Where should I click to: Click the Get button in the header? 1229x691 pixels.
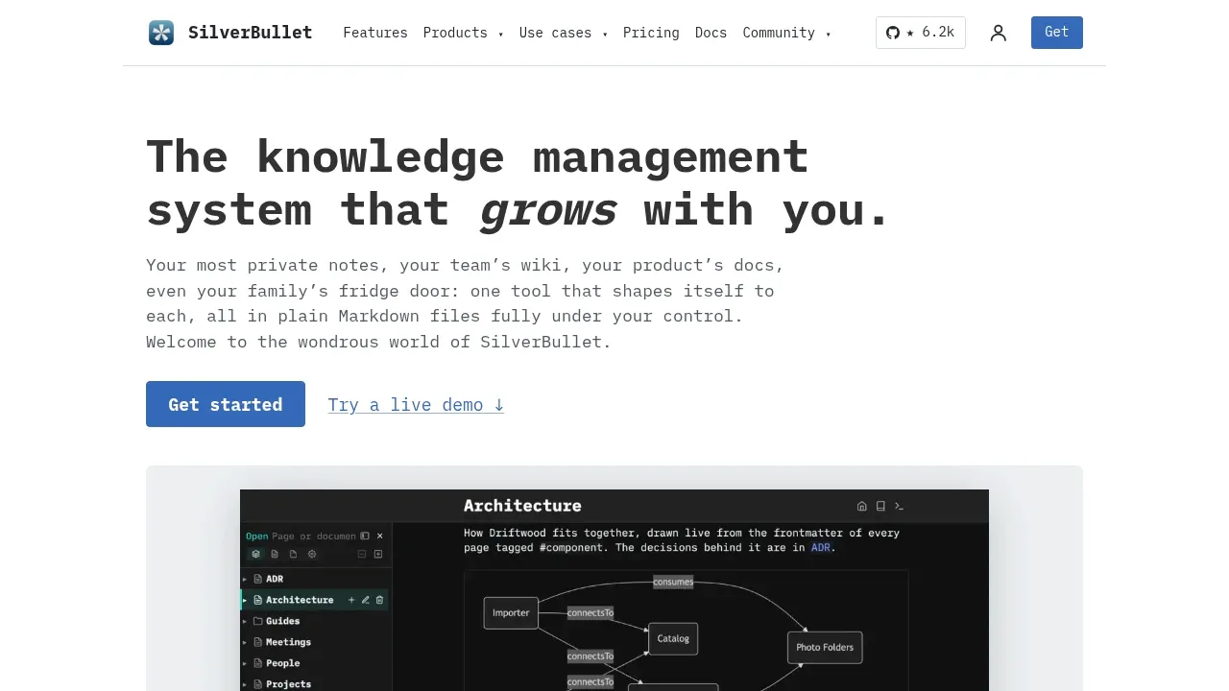(1057, 33)
